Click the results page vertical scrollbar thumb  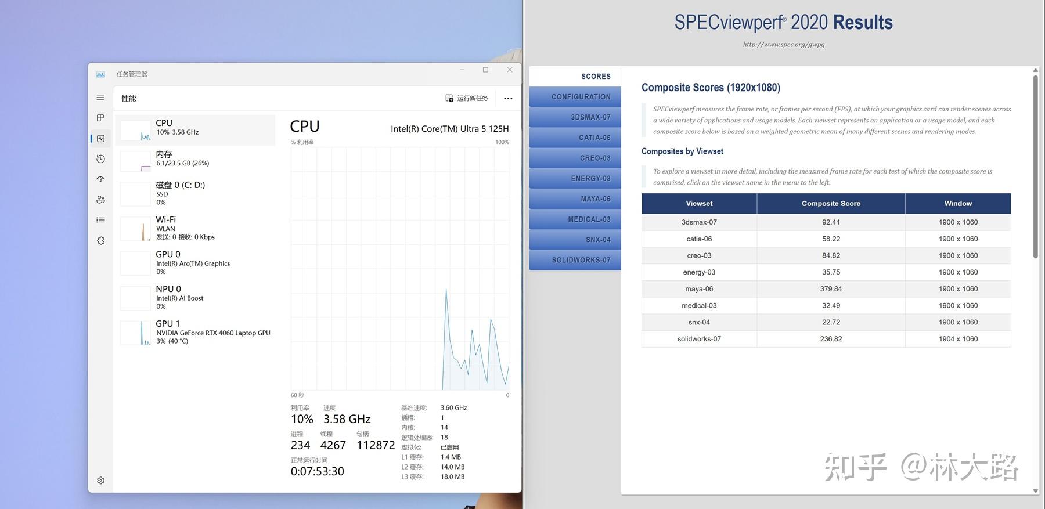point(1036,167)
